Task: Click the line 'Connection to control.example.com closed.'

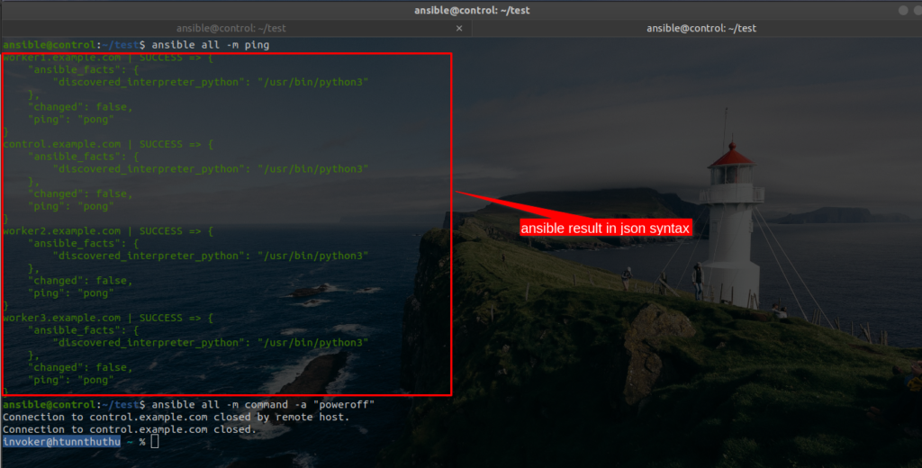Action: [130, 429]
